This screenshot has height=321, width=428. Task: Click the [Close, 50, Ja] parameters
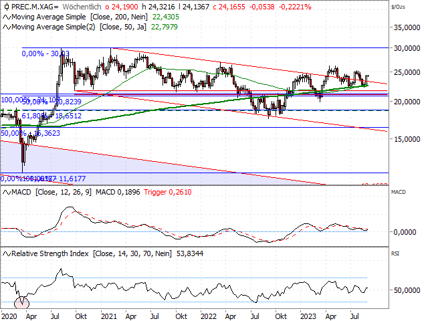123,27
